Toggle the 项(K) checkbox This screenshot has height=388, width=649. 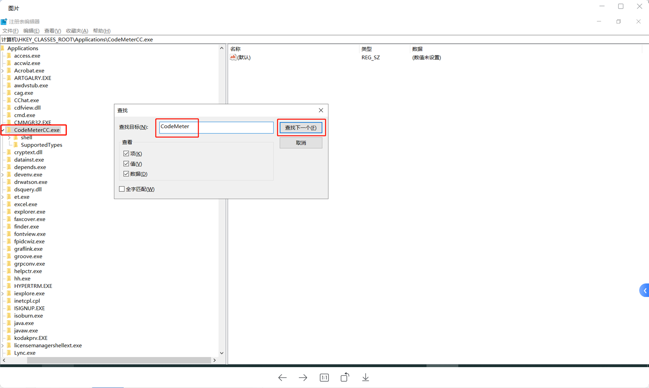click(126, 154)
